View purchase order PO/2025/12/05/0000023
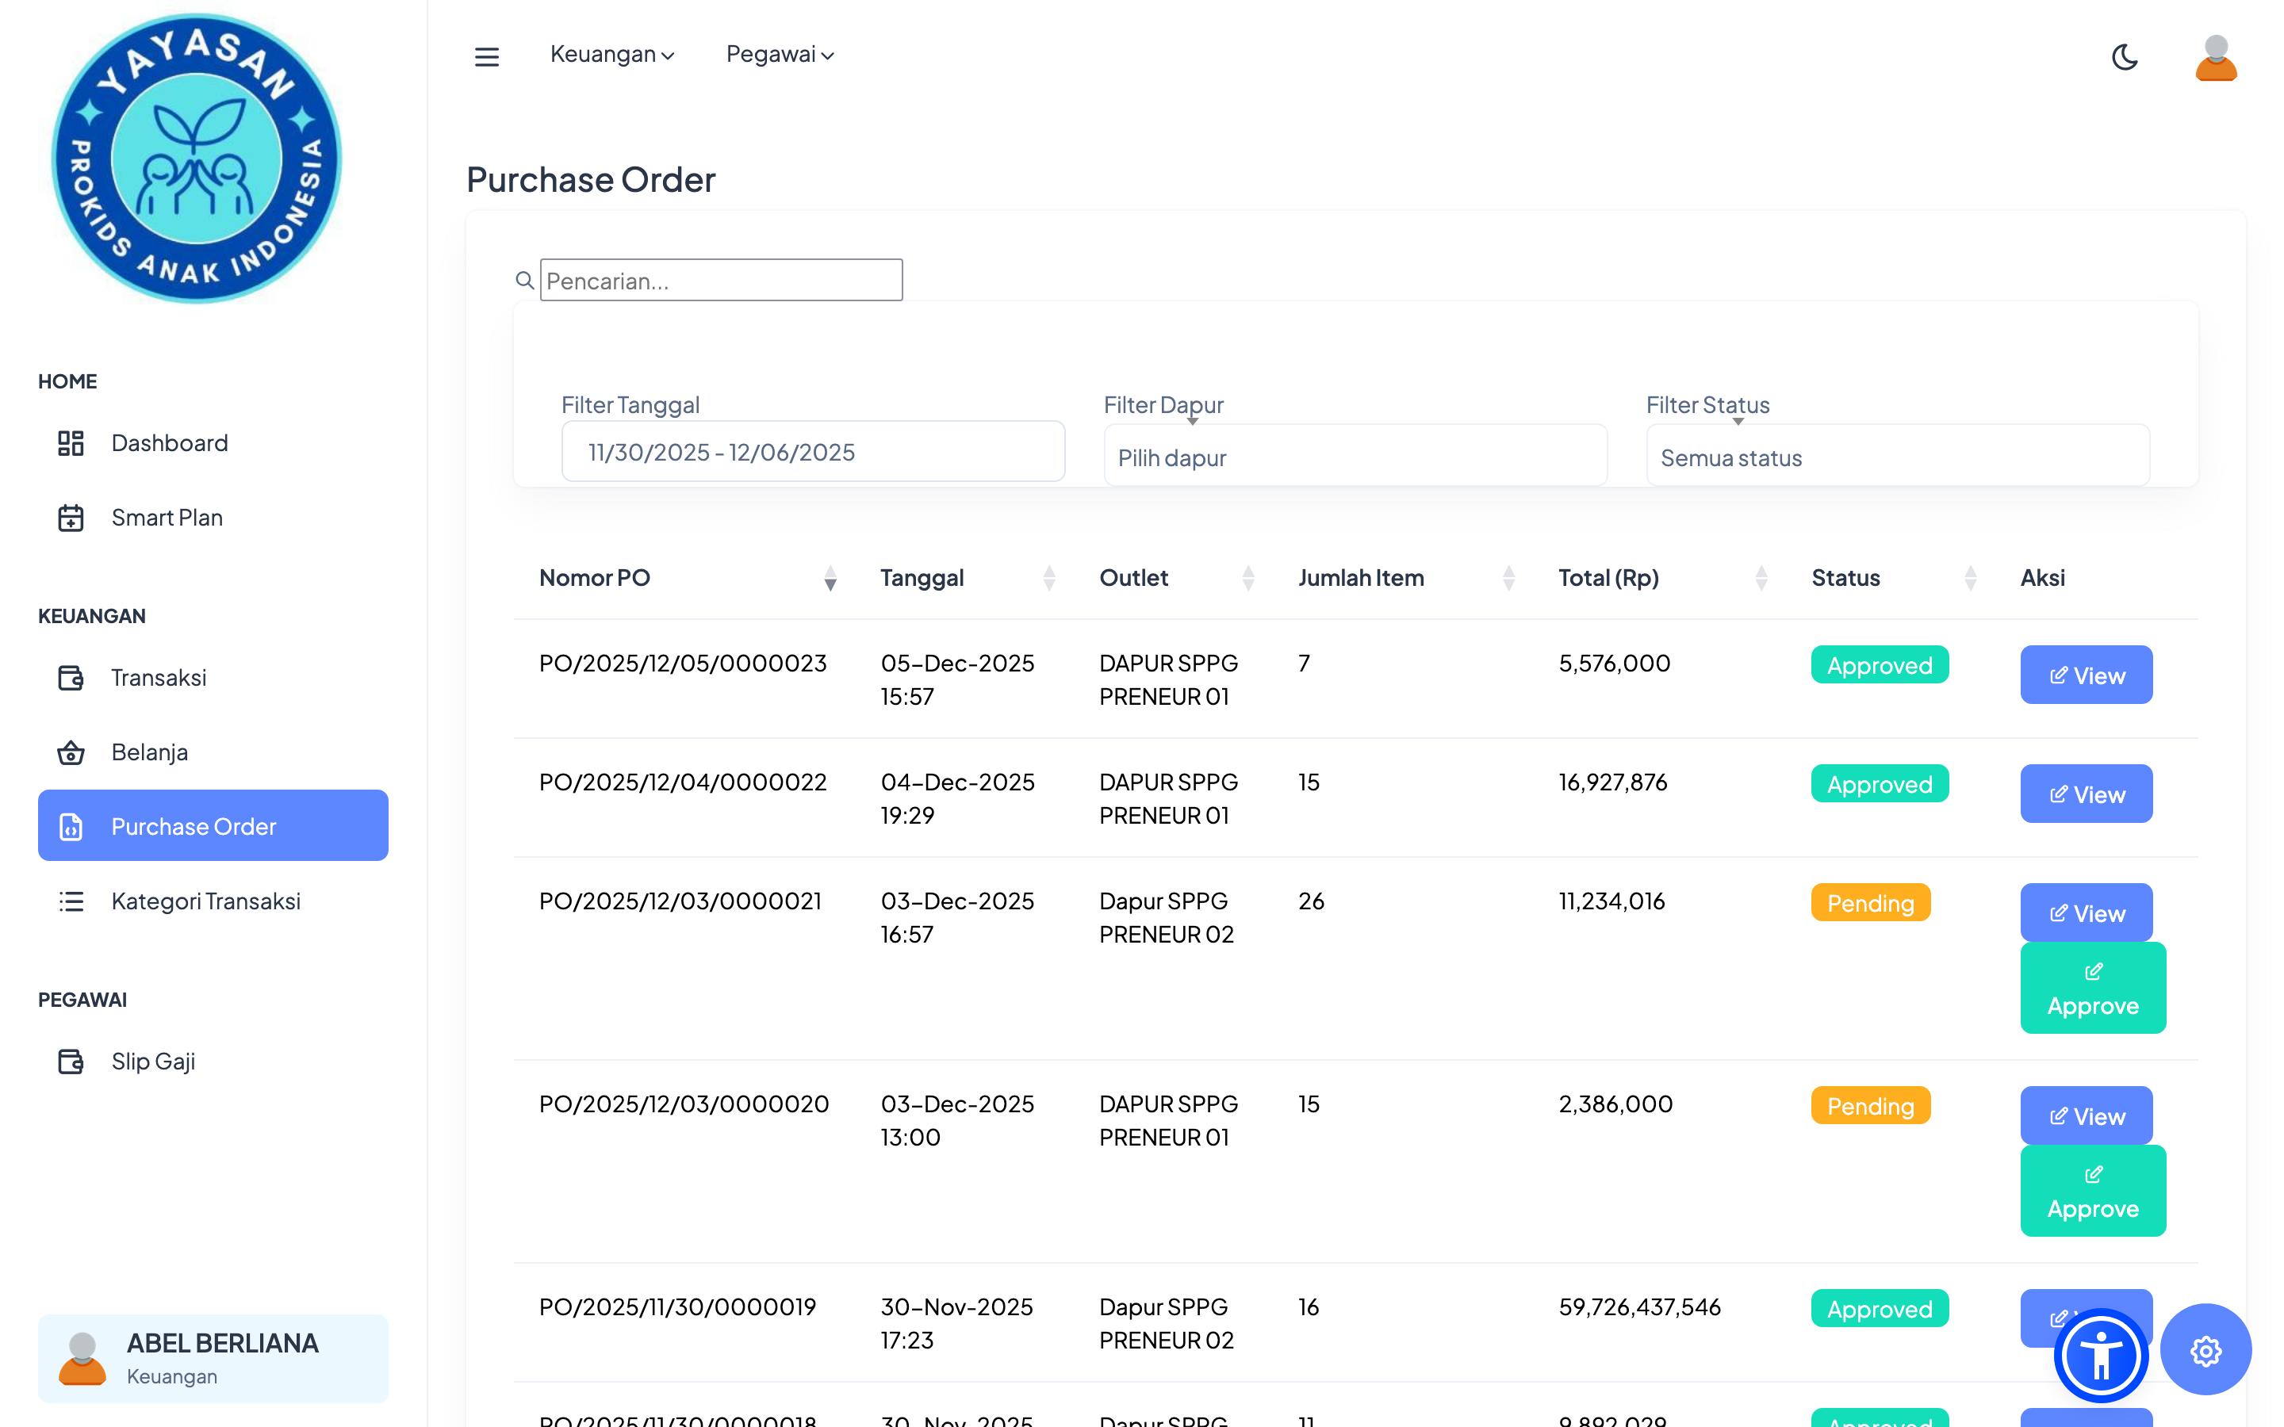The width and height of the screenshot is (2284, 1427). pos(2086,675)
